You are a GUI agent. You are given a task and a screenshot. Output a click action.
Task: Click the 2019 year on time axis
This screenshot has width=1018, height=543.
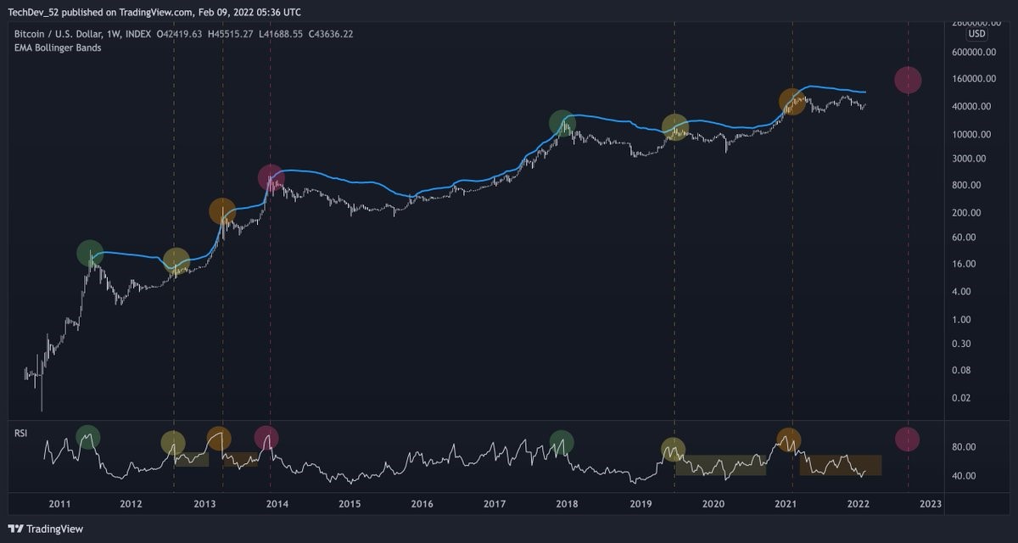[640, 504]
